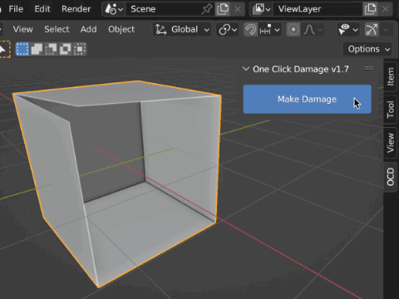This screenshot has width=399, height=299.
Task: Add a new view layer icon
Action: click(x=371, y=9)
